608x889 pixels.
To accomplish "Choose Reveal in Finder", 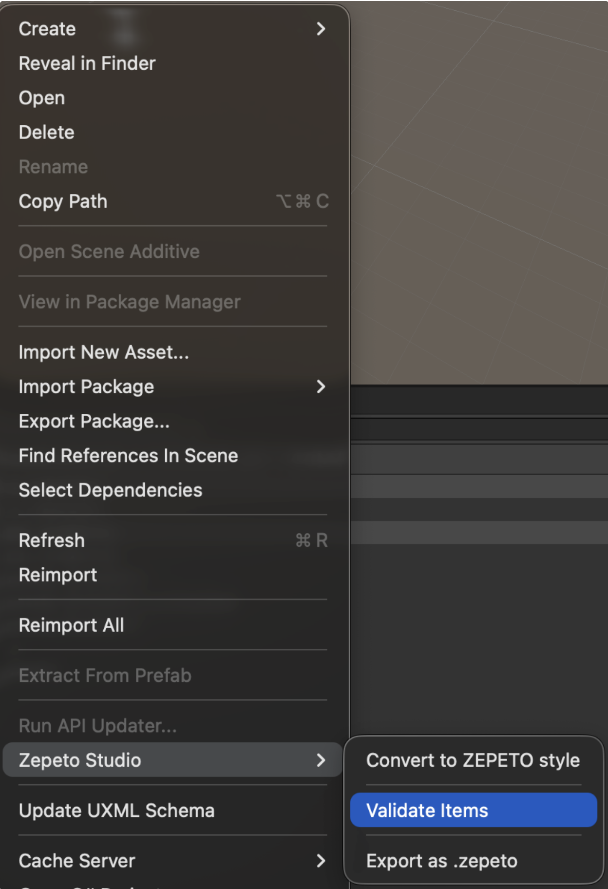I will tap(172, 63).
